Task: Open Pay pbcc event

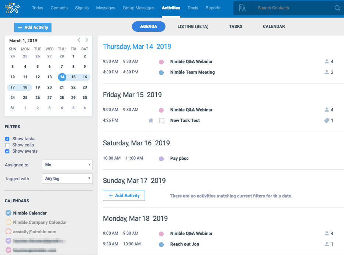Action: tap(179, 158)
